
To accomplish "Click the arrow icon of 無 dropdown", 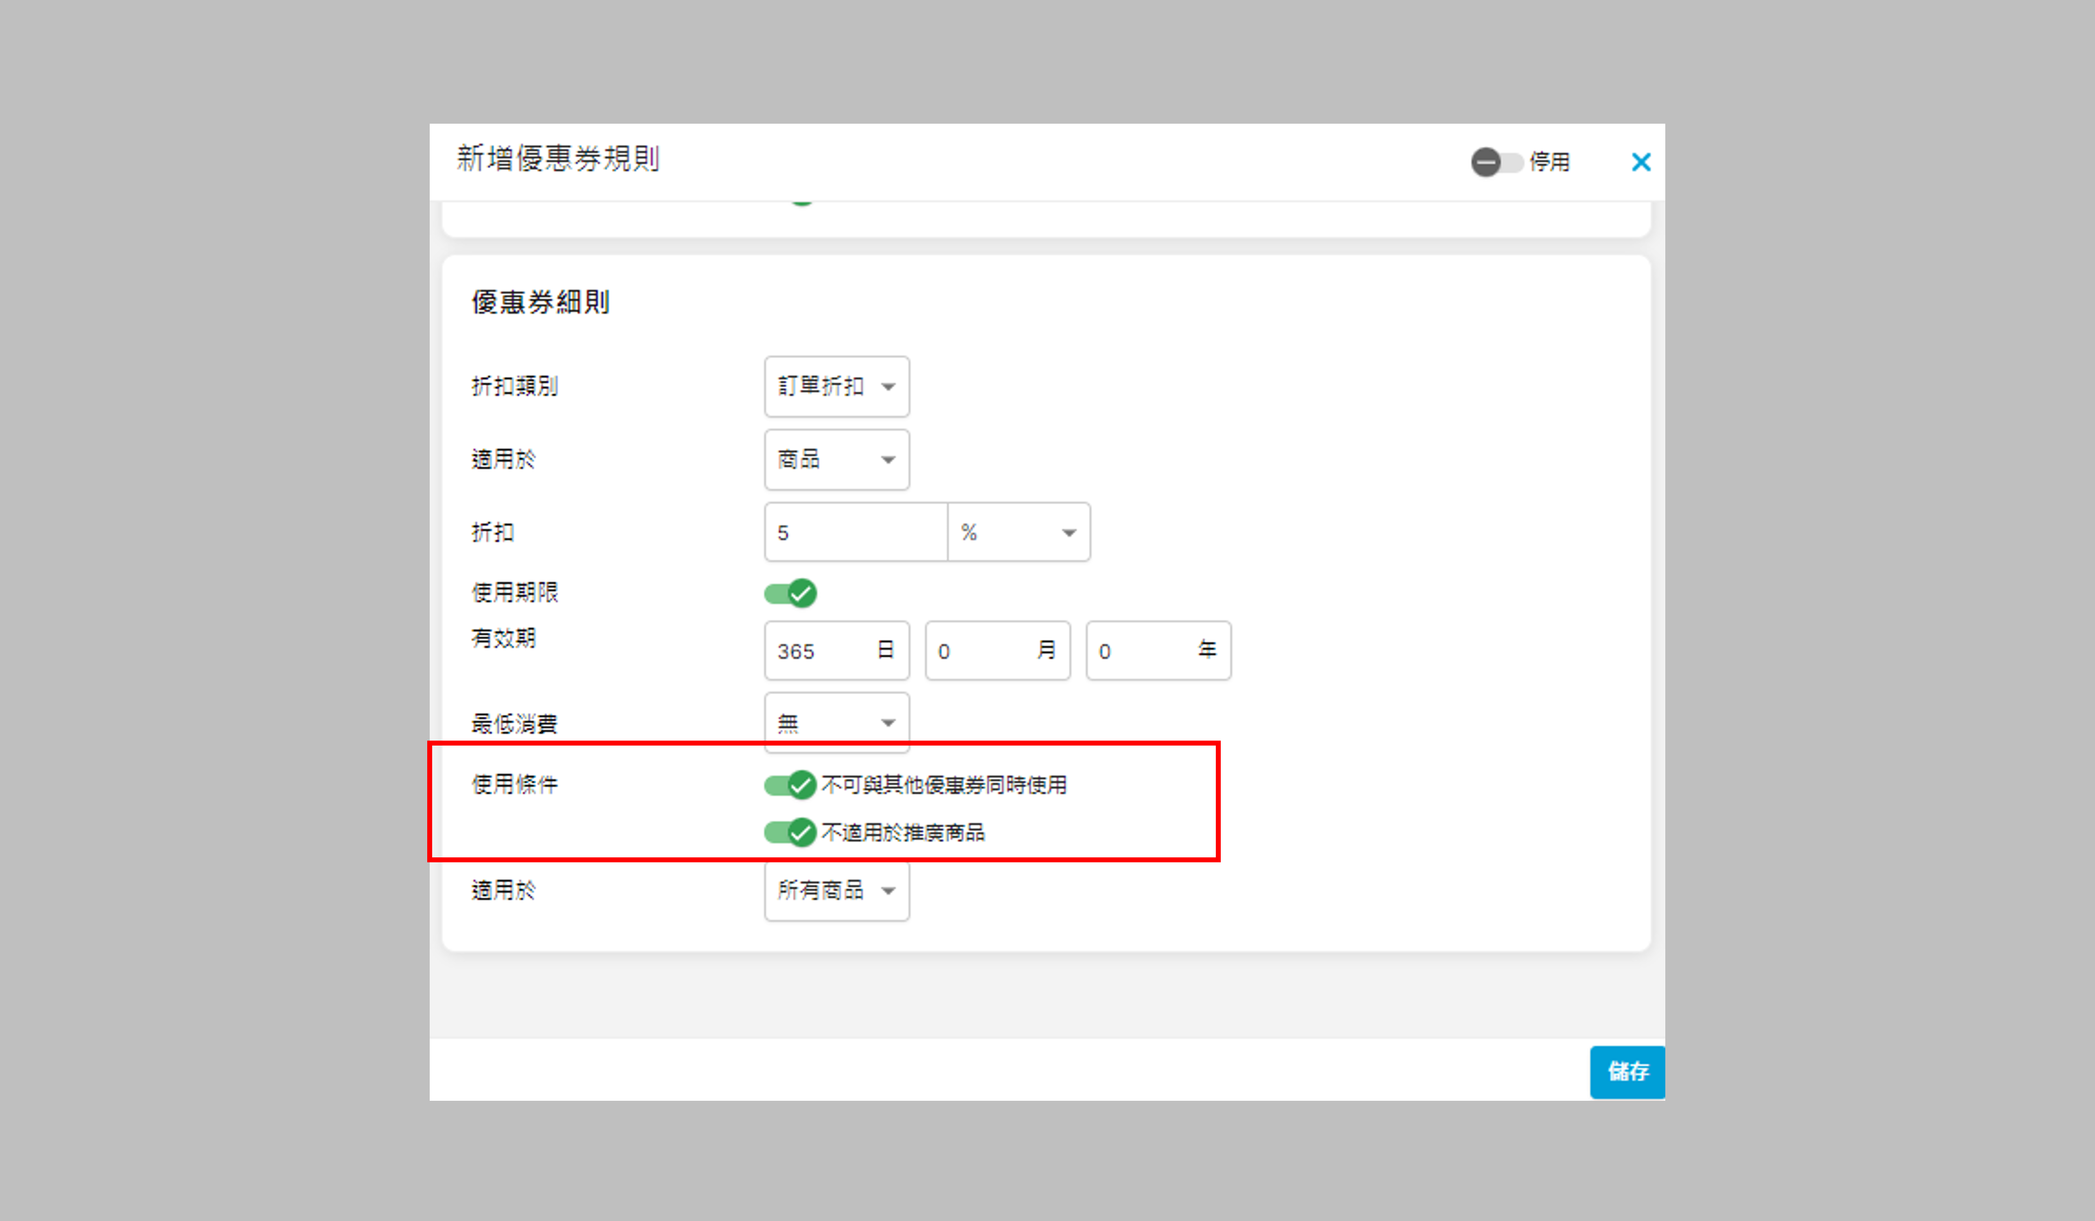I will point(888,723).
